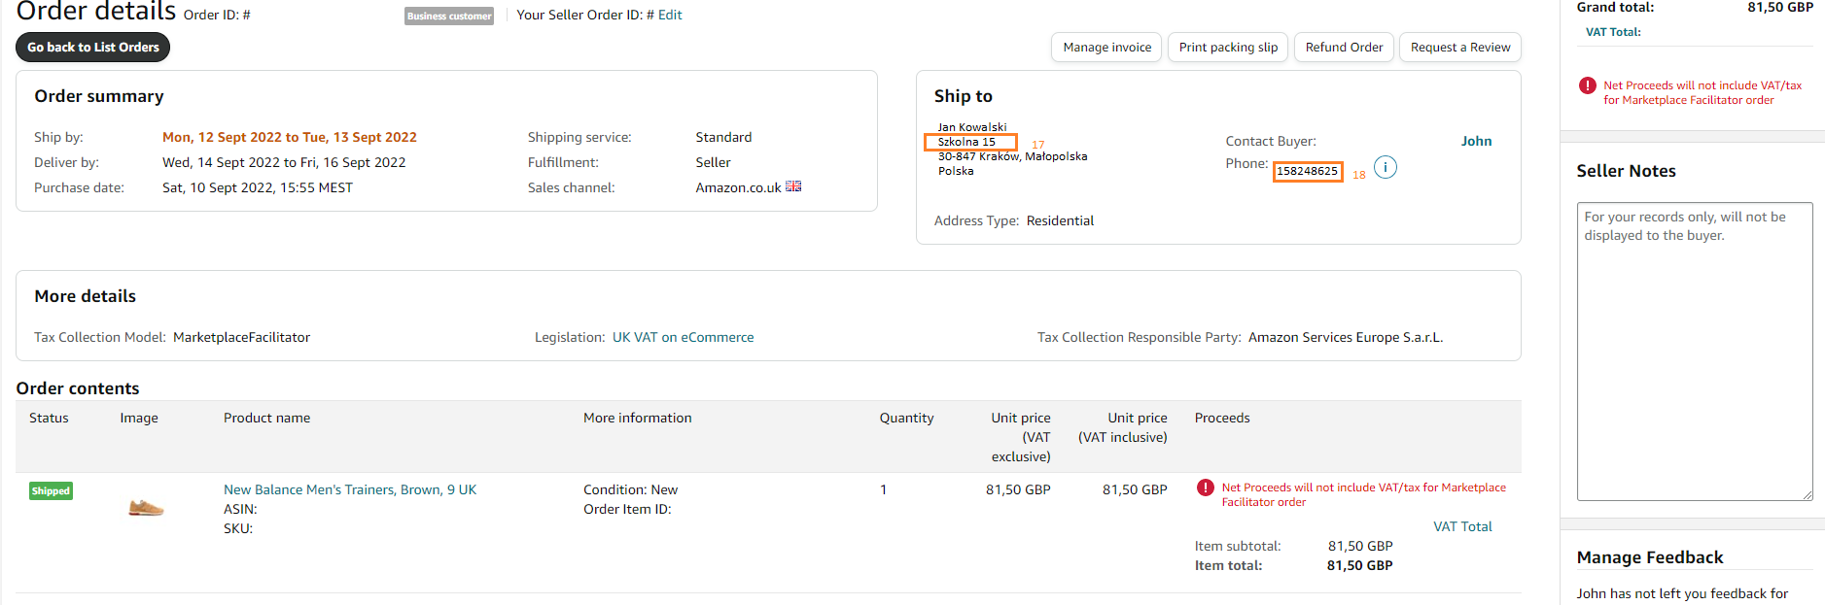Screen dimensions: 1825x605
Task: Click the UK flag icon beside Amazon.co.uk
Action: pyautogui.click(x=793, y=186)
